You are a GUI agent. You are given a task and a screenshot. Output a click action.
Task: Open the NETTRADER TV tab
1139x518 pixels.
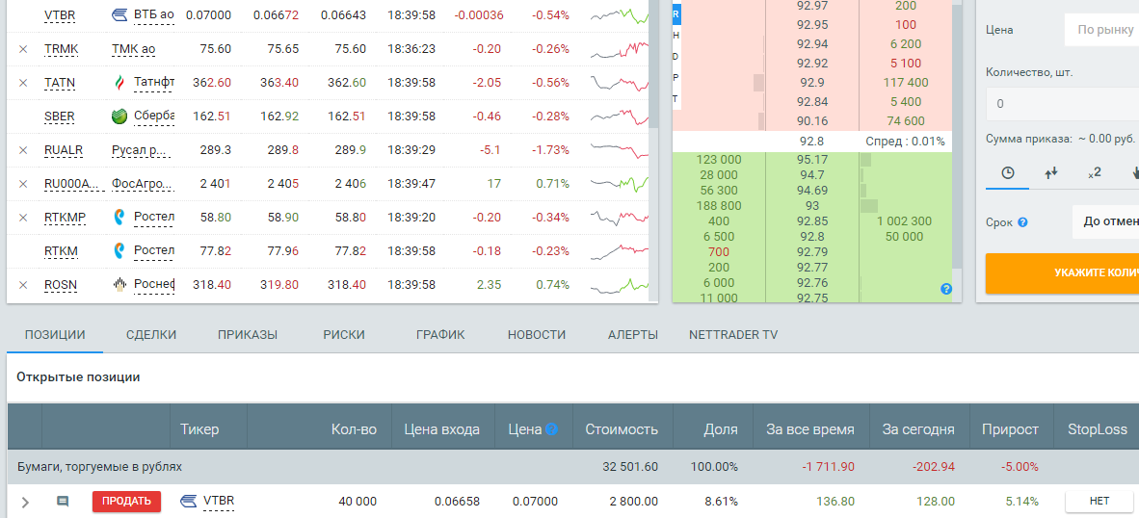click(x=733, y=335)
